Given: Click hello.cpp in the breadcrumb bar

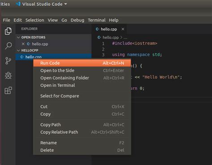Looking at the screenshot, I should pyautogui.click(x=110, y=38).
